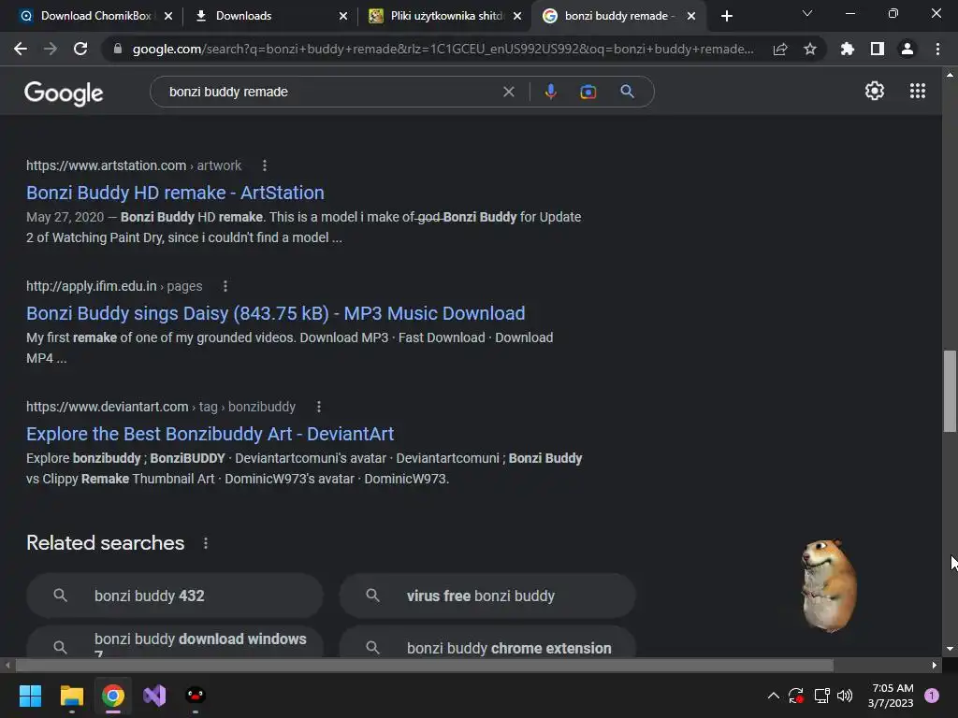Screen dimensions: 958x718
Task: Open the clock and date panel
Action: point(892,696)
